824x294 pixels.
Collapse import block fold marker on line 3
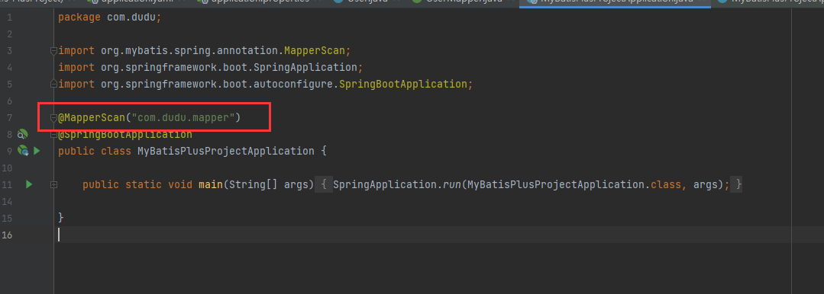click(x=53, y=51)
